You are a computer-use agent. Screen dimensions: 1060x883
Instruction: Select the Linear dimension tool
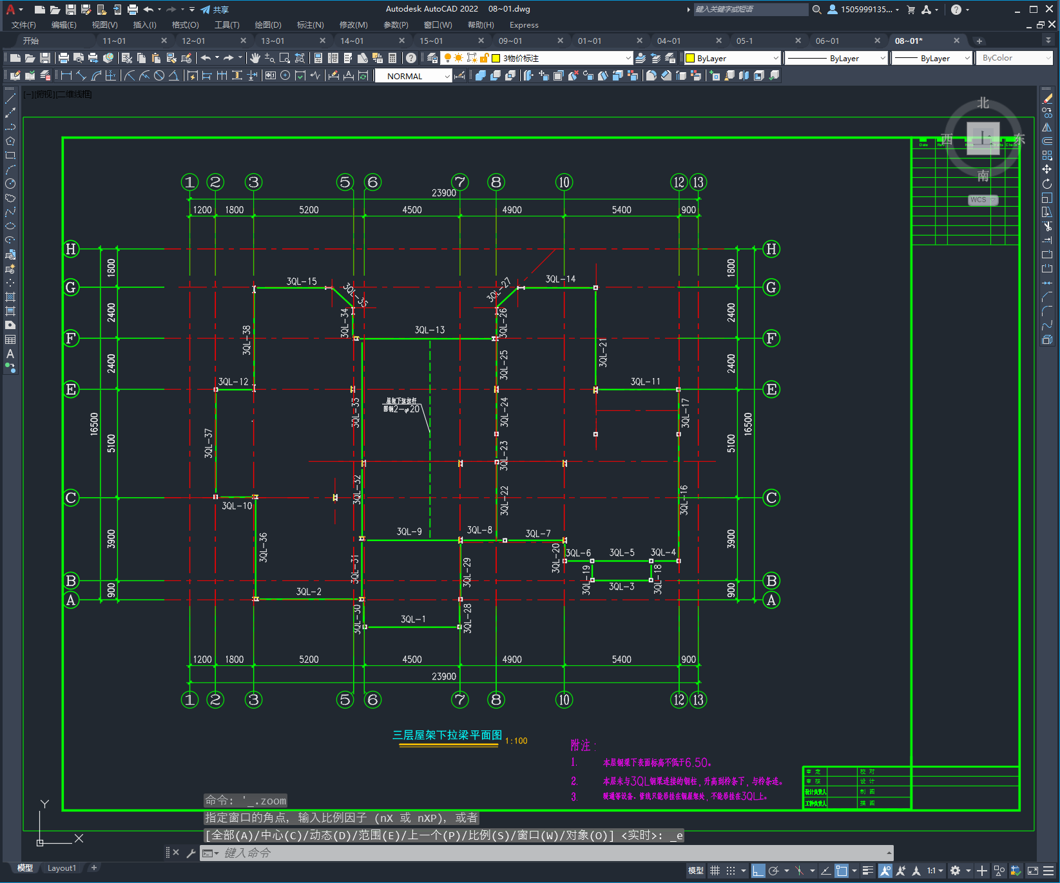[x=66, y=75]
